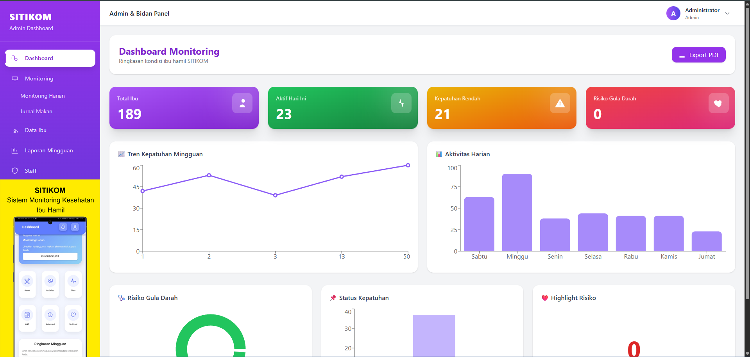Click the Kepatuhan Rendah value 21

click(x=442, y=114)
